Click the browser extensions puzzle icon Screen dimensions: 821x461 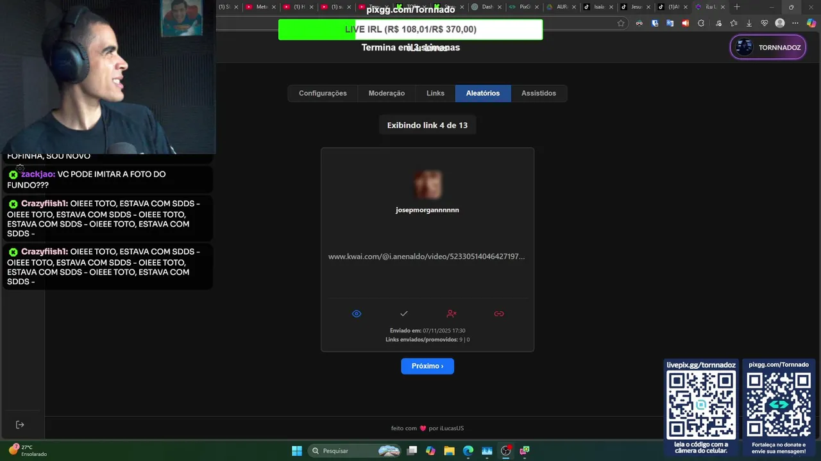(x=701, y=23)
